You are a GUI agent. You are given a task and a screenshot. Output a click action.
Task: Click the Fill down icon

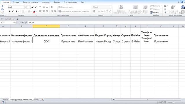point(165,9)
